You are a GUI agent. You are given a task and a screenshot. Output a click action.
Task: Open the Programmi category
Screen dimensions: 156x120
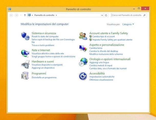click(39, 73)
